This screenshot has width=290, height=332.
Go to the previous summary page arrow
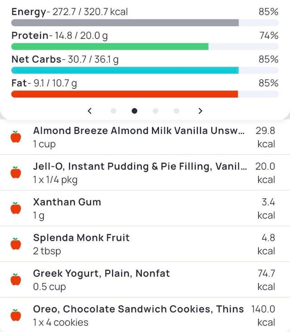[90, 111]
